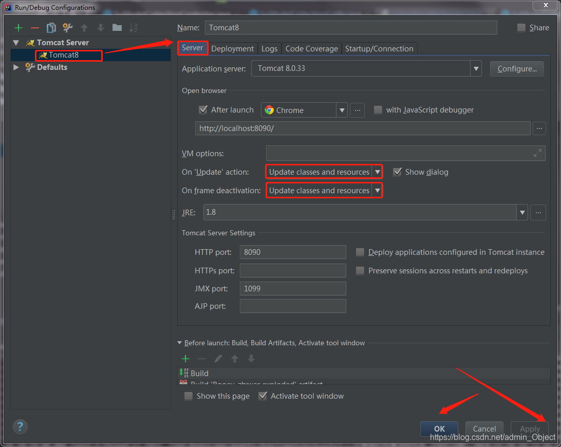The width and height of the screenshot is (561, 447).
Task: Move Before launch task down
Action: coord(251,359)
